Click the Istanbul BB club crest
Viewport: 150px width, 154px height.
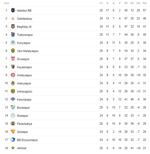coord(13,10)
